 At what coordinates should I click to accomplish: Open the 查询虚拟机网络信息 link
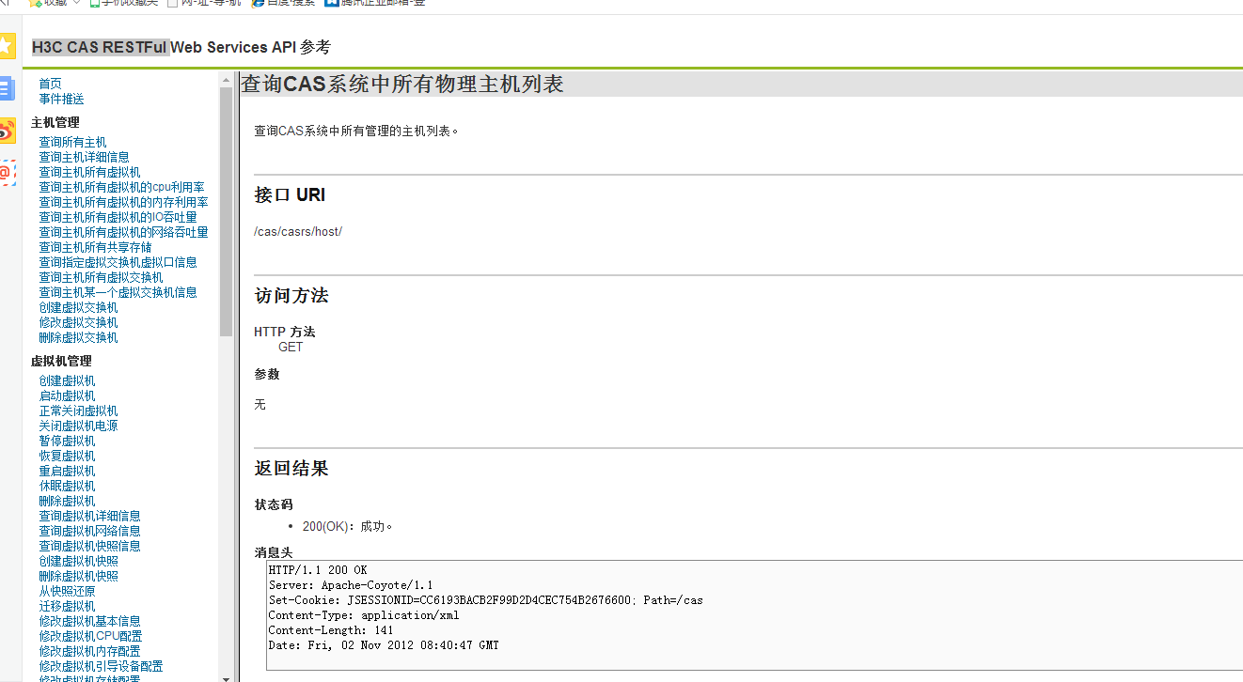(x=89, y=531)
